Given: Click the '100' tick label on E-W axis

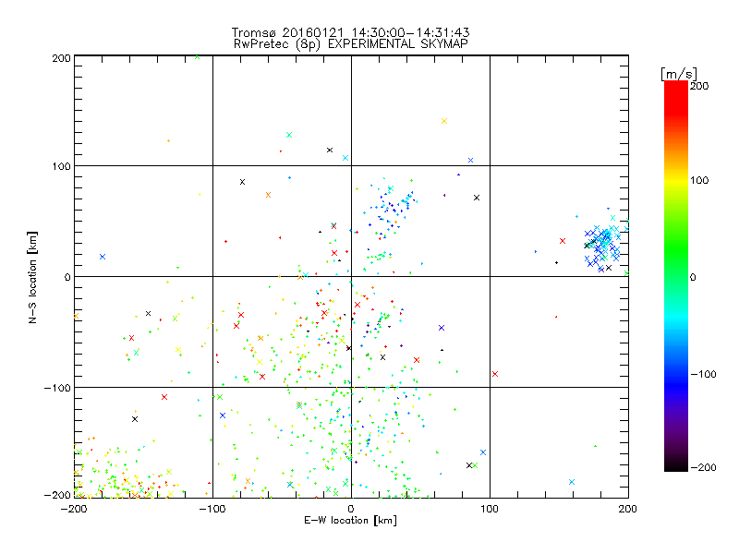Looking at the screenshot, I should [x=490, y=509].
